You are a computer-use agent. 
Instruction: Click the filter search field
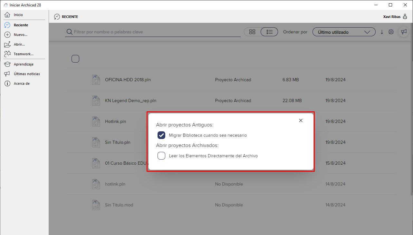[153, 32]
